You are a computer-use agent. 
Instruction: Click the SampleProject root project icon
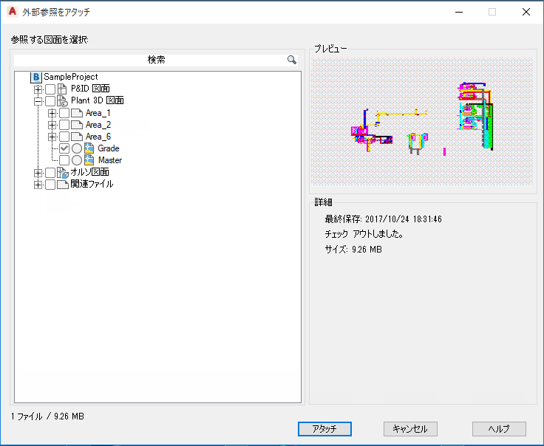(35, 78)
